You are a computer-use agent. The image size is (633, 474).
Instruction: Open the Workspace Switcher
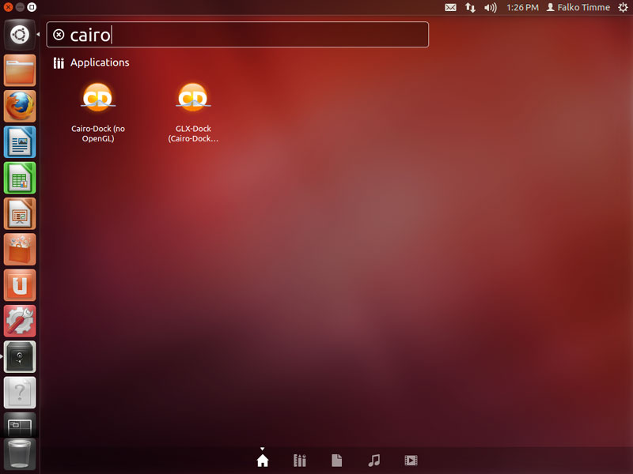[x=19, y=425]
